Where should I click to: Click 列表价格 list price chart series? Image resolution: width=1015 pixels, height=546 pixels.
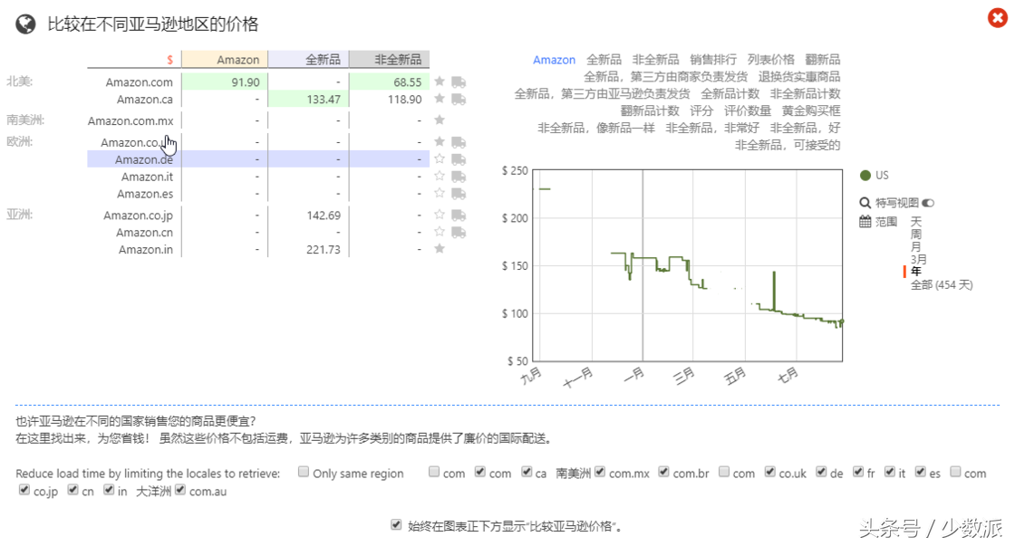(770, 60)
